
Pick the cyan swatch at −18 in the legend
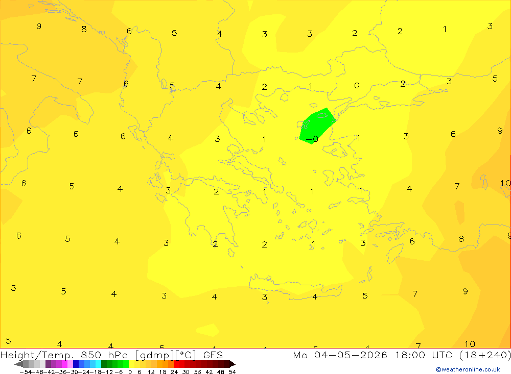pos(98,364)
